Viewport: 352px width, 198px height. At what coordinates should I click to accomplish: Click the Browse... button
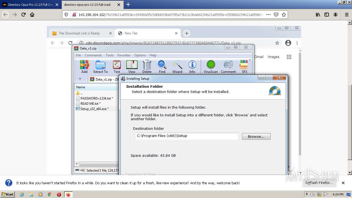click(x=256, y=136)
